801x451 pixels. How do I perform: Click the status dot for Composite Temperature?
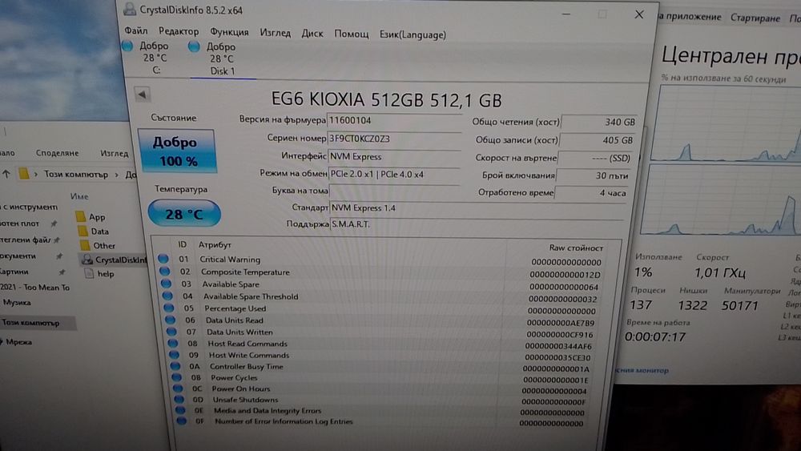click(x=164, y=272)
